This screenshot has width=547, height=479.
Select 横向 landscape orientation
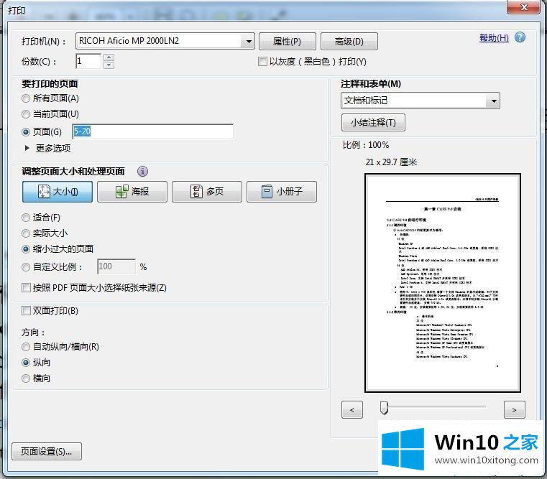[26, 378]
